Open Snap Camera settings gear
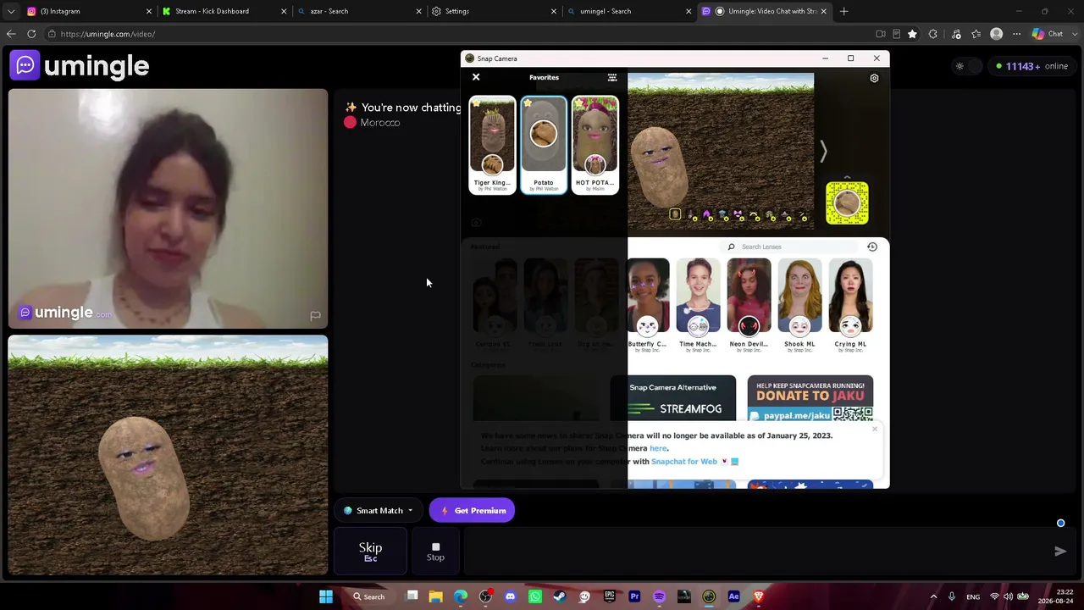The image size is (1084, 610). [x=874, y=78]
